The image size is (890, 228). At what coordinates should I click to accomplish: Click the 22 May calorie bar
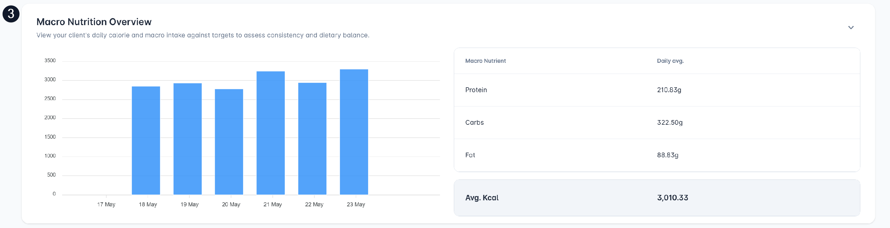pos(312,139)
